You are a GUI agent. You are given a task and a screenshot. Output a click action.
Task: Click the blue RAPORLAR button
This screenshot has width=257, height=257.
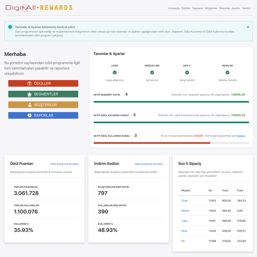[43, 115]
